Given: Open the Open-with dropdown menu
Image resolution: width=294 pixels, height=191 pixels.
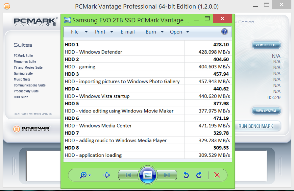Looking at the screenshot, I should (180, 32).
